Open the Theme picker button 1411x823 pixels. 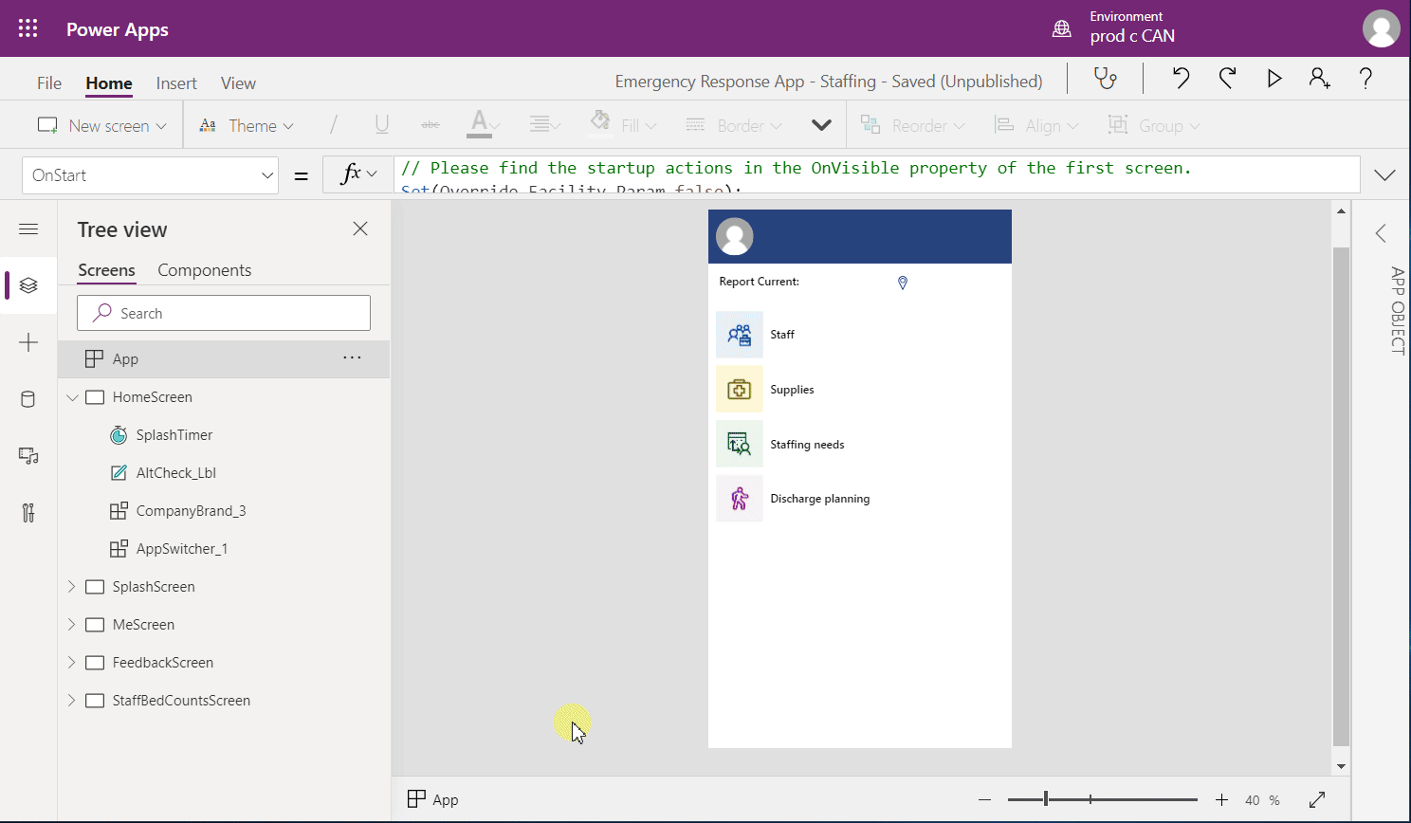click(247, 126)
